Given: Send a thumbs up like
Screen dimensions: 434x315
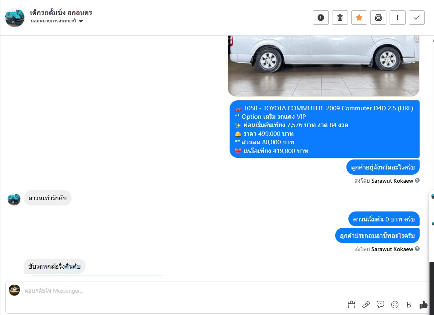Looking at the screenshot, I should [x=423, y=305].
